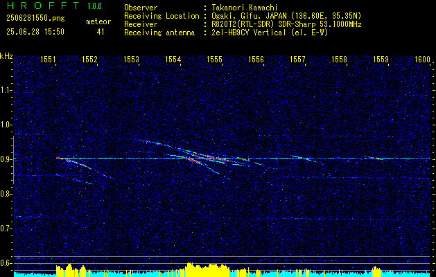Click the meteor label above the count
Screen dimensions: 436x277
click(98, 21)
